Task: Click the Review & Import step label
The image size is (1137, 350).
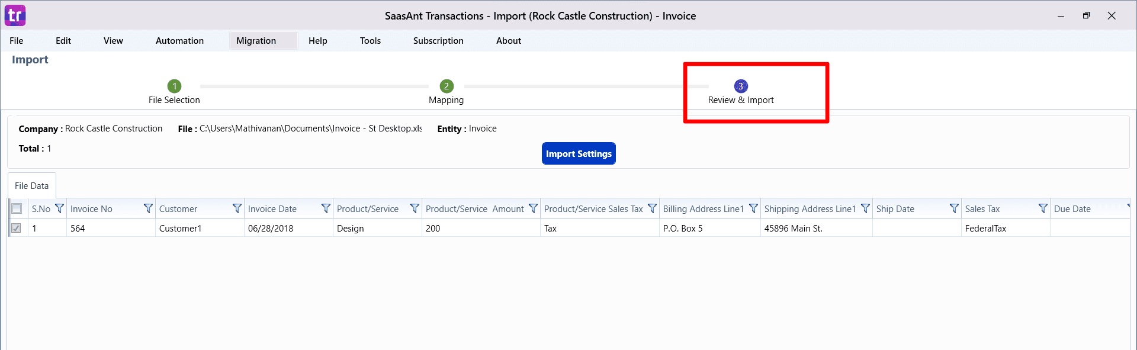Action: (741, 100)
